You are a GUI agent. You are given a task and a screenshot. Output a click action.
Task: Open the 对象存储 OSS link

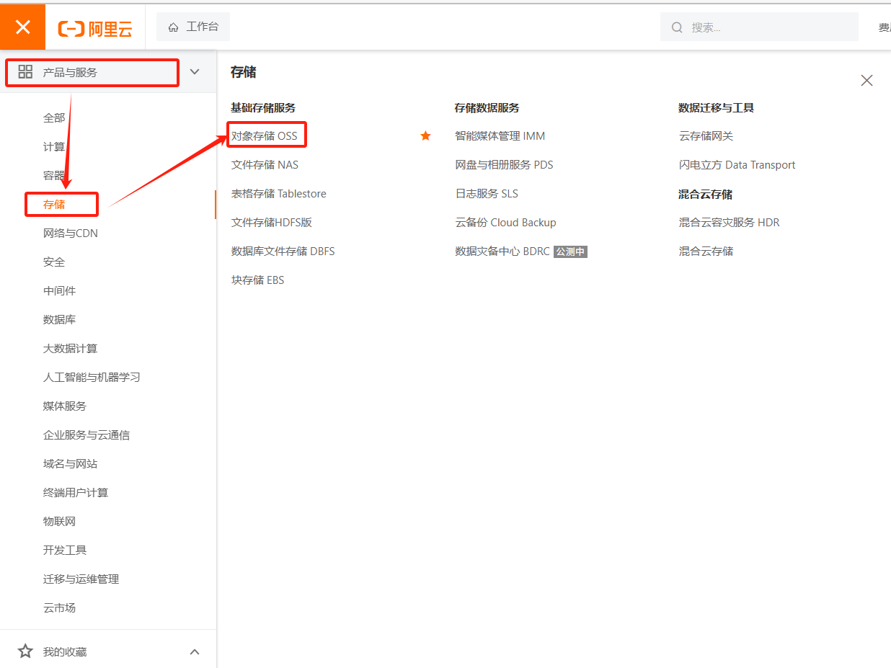(265, 135)
